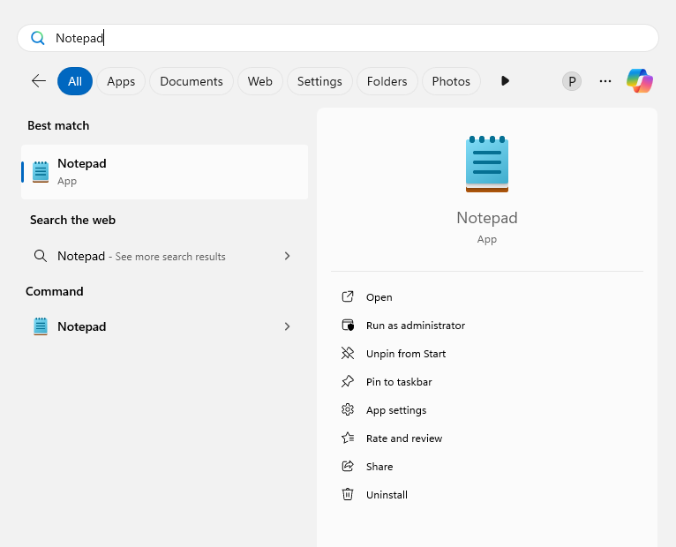Click the large Notepad app icon

(487, 164)
